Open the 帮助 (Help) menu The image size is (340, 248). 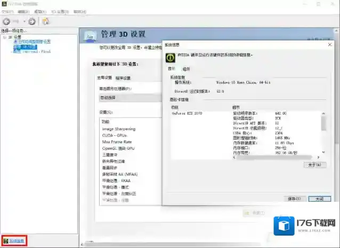pyautogui.click(x=80, y=12)
